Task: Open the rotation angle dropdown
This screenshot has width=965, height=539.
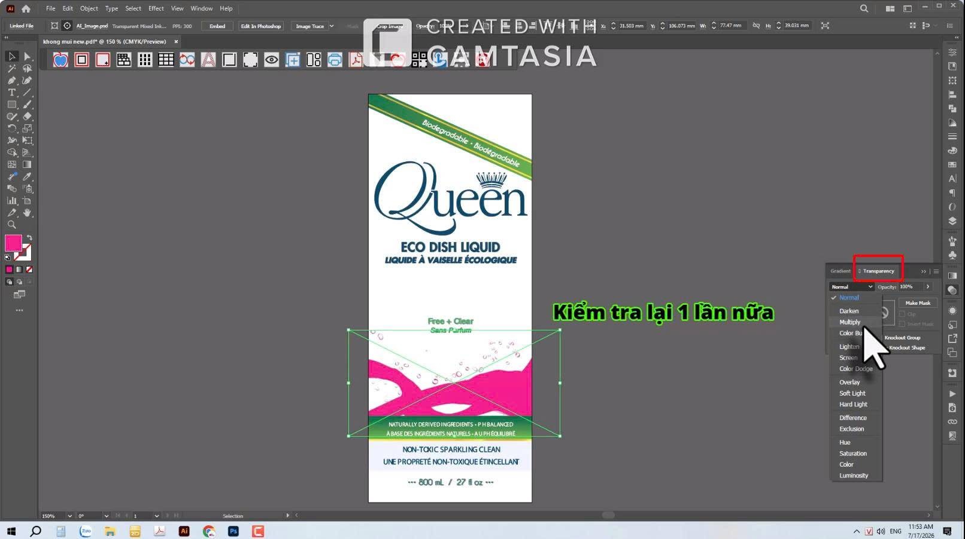Action: [106, 516]
